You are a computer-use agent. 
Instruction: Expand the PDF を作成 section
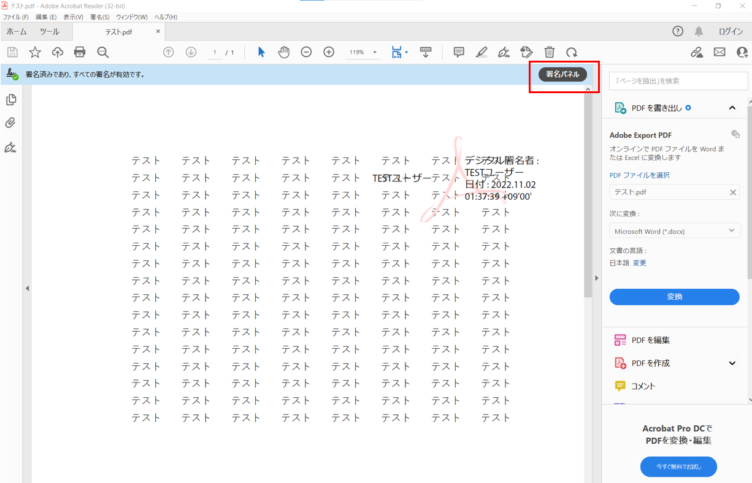click(x=732, y=363)
